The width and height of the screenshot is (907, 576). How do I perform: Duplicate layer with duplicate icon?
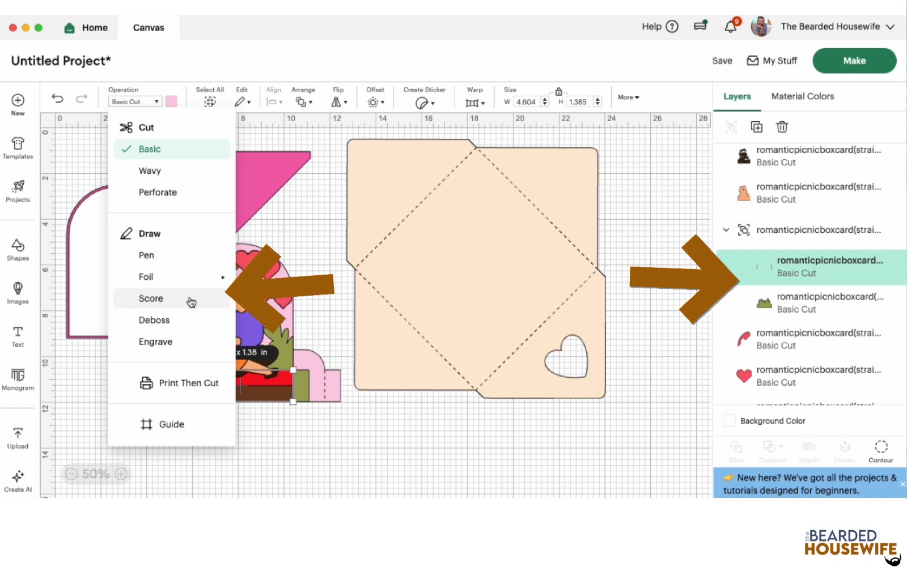(757, 127)
